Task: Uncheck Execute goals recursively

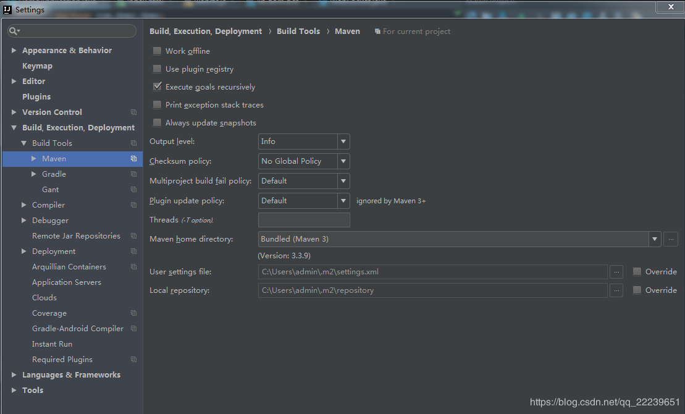Action: [x=157, y=87]
